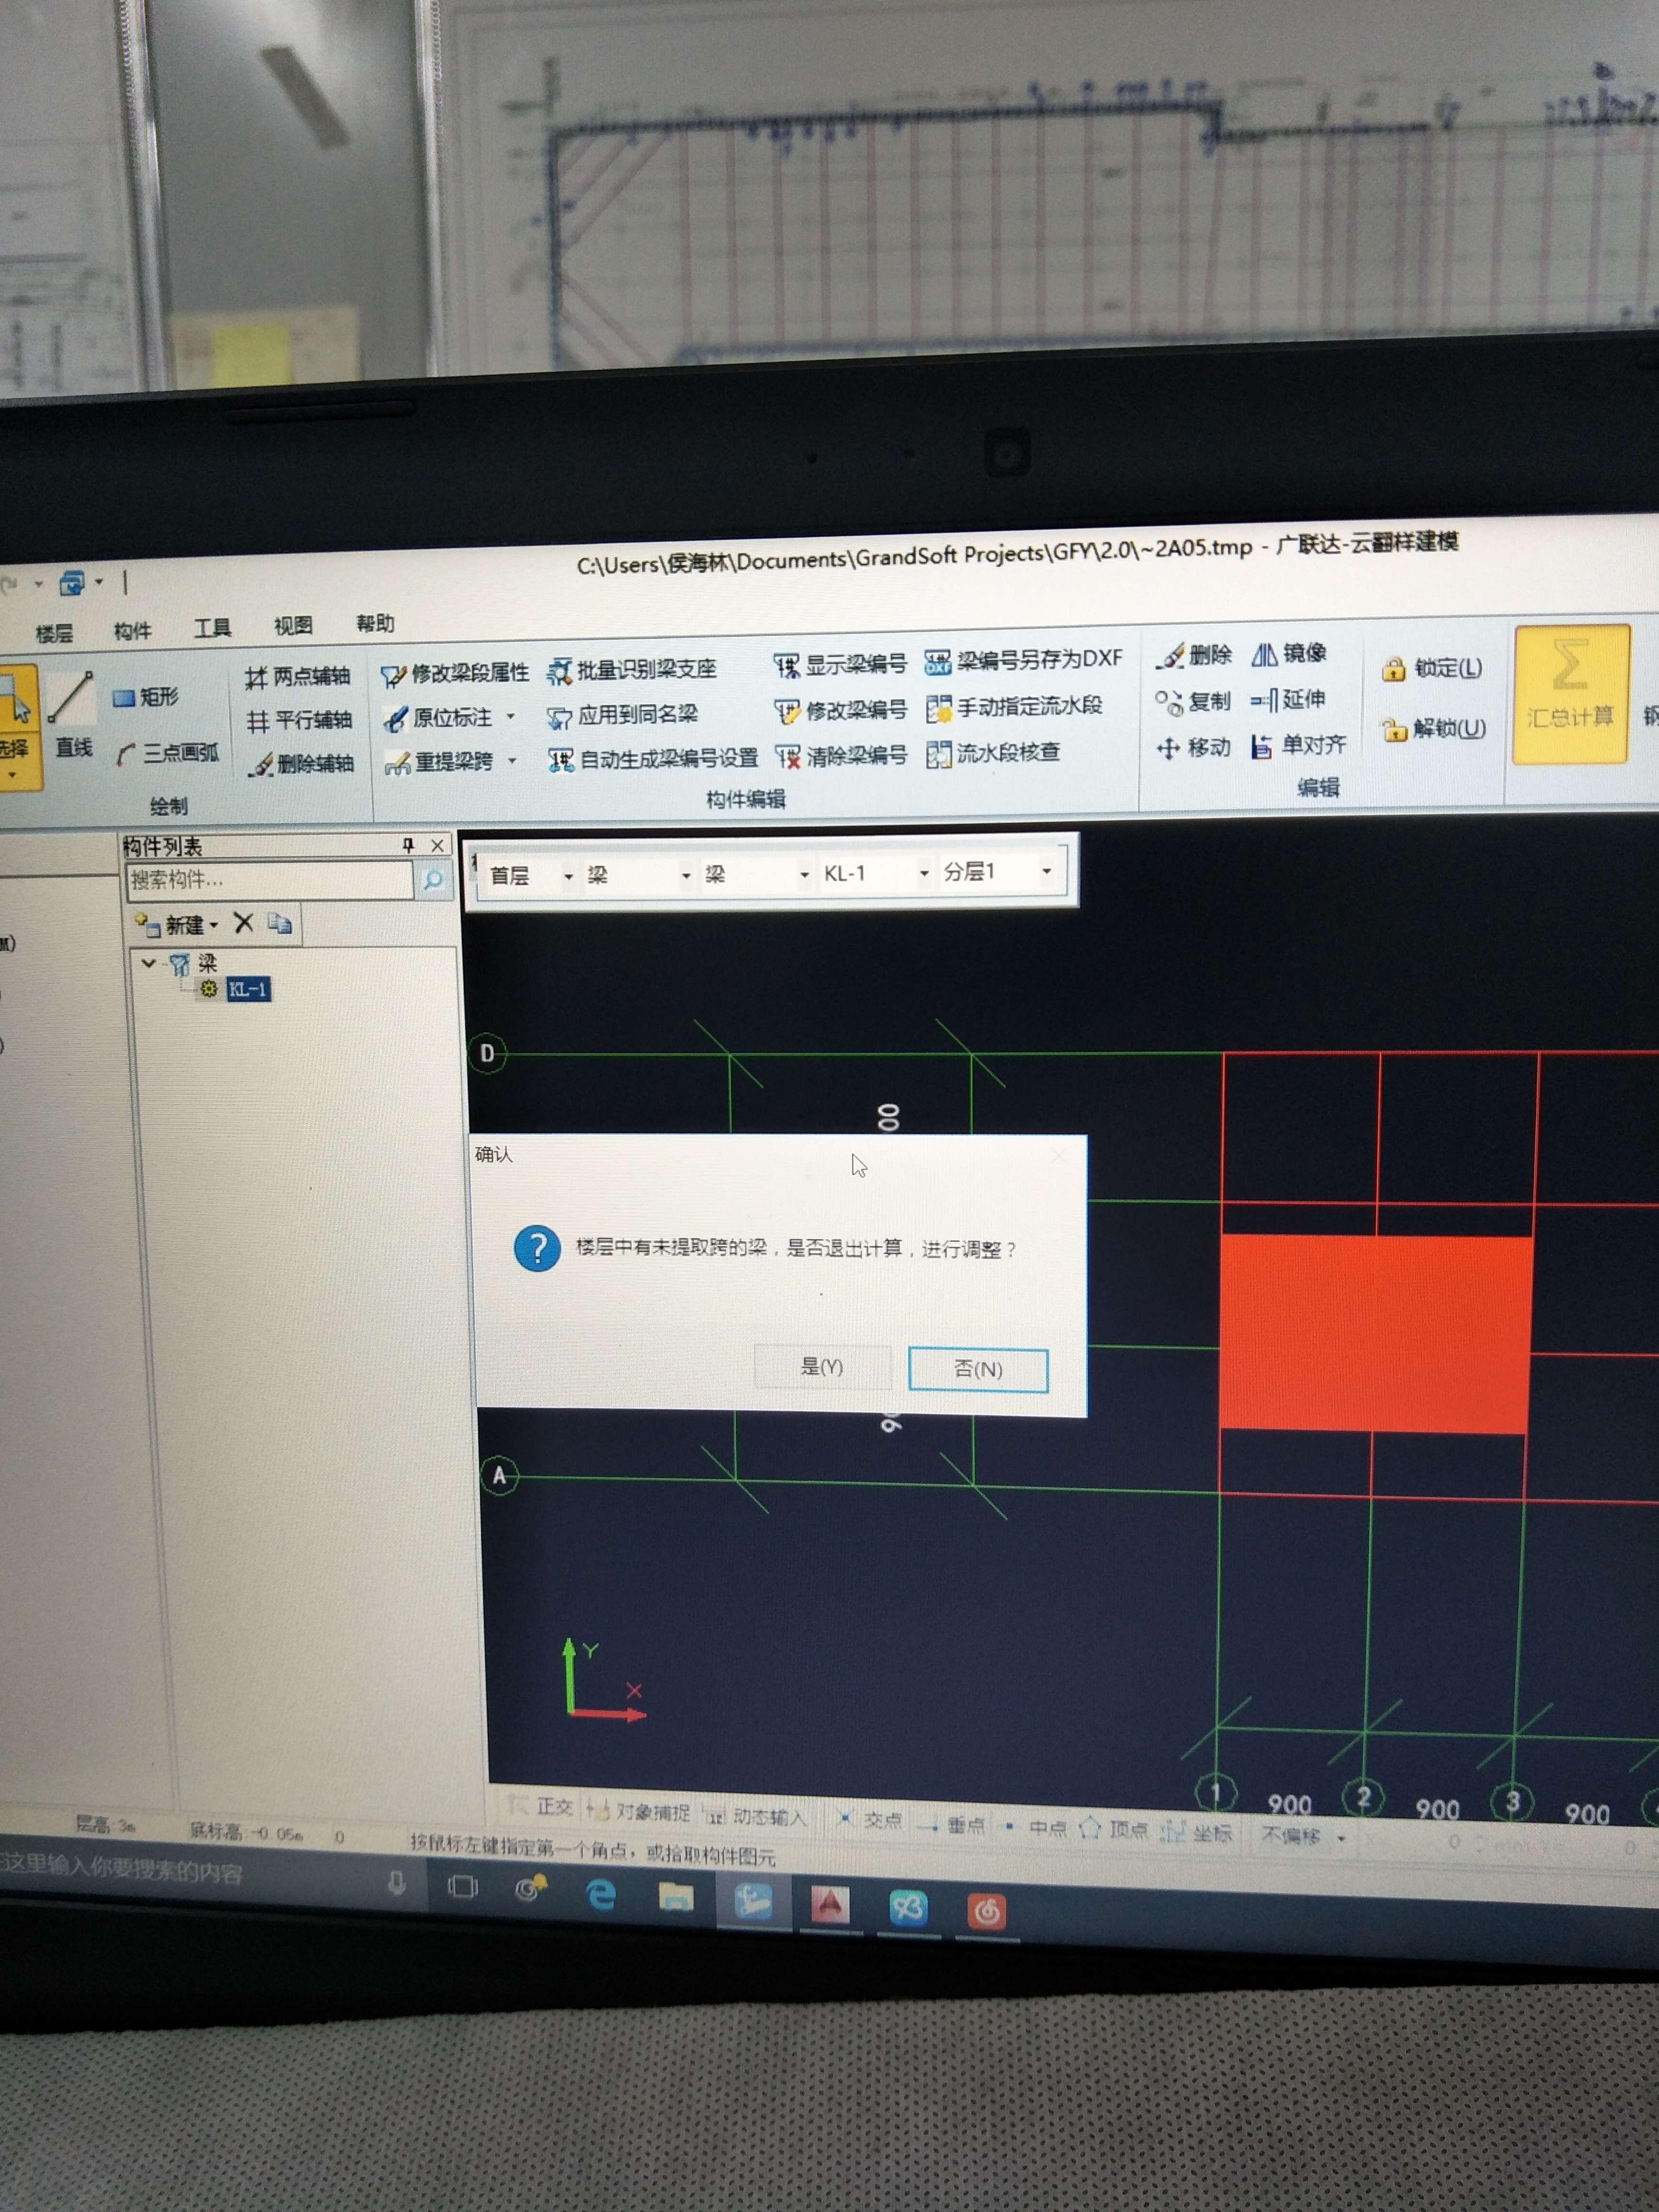Click 平行辅轴 parallel axis tool
Screen dimensions: 1659x2212
tap(299, 720)
